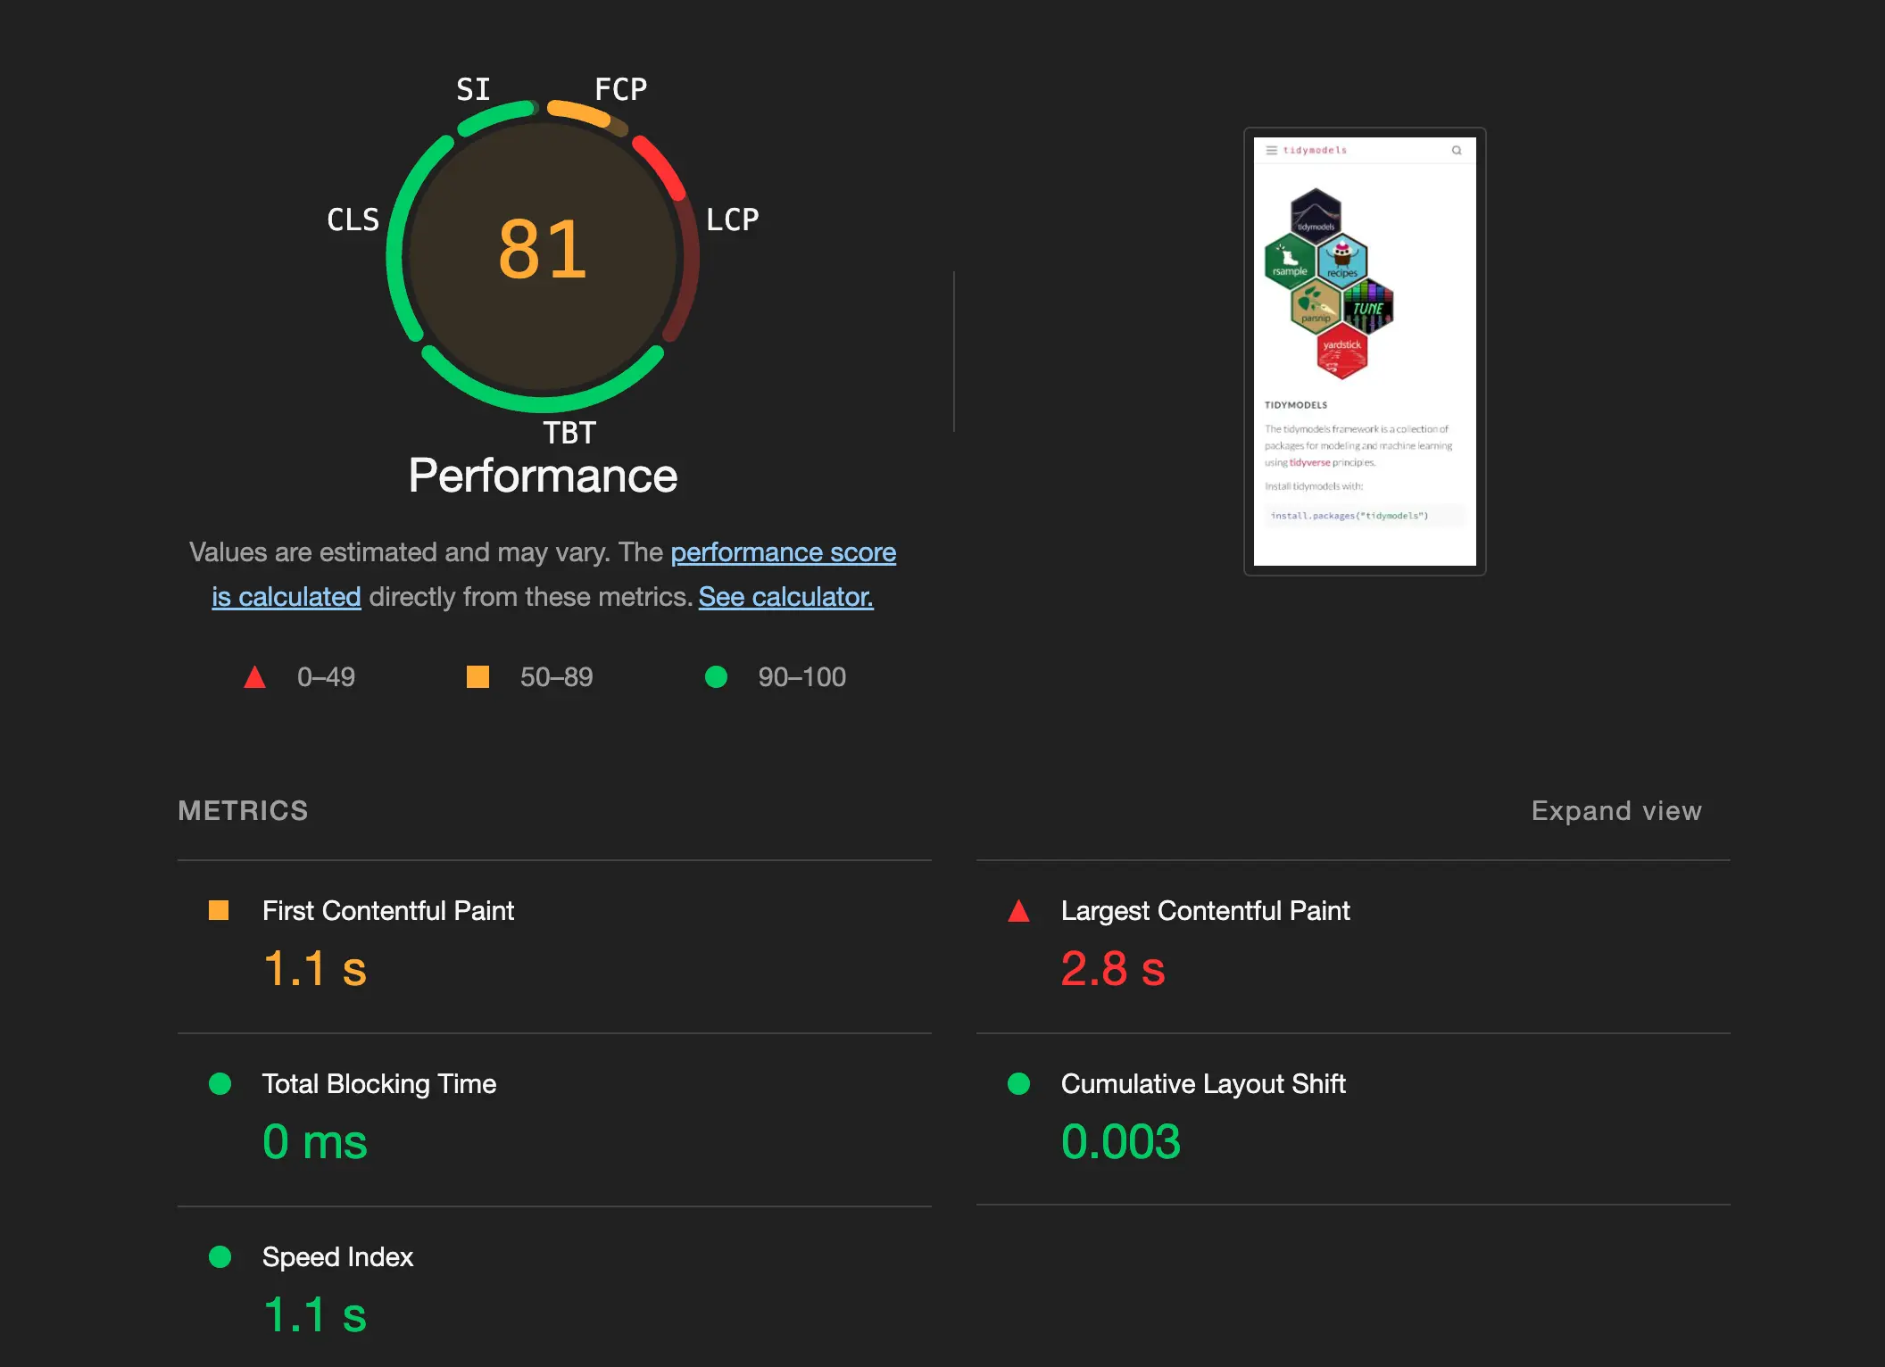Click the green circle beside Total Blocking Time

click(220, 1083)
